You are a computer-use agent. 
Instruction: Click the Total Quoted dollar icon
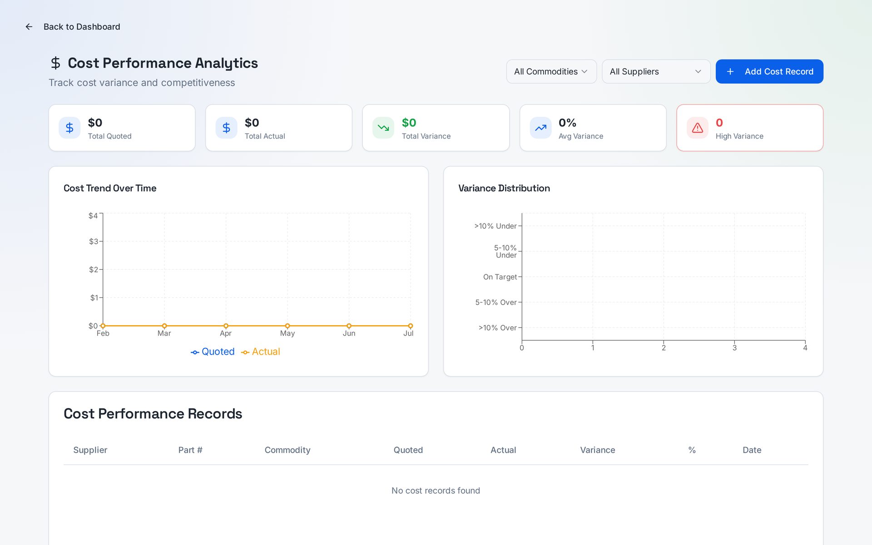click(x=69, y=128)
